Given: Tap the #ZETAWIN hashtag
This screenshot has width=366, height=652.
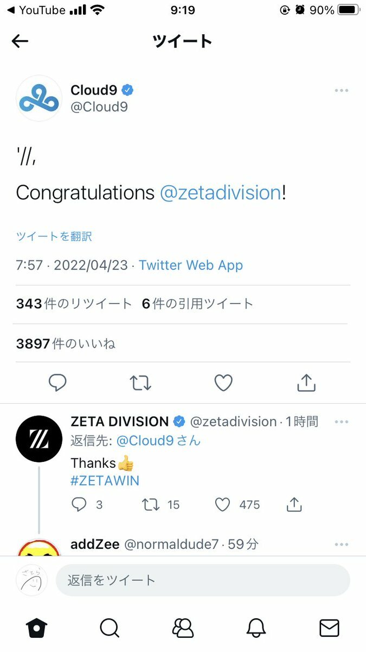Looking at the screenshot, I should (105, 480).
